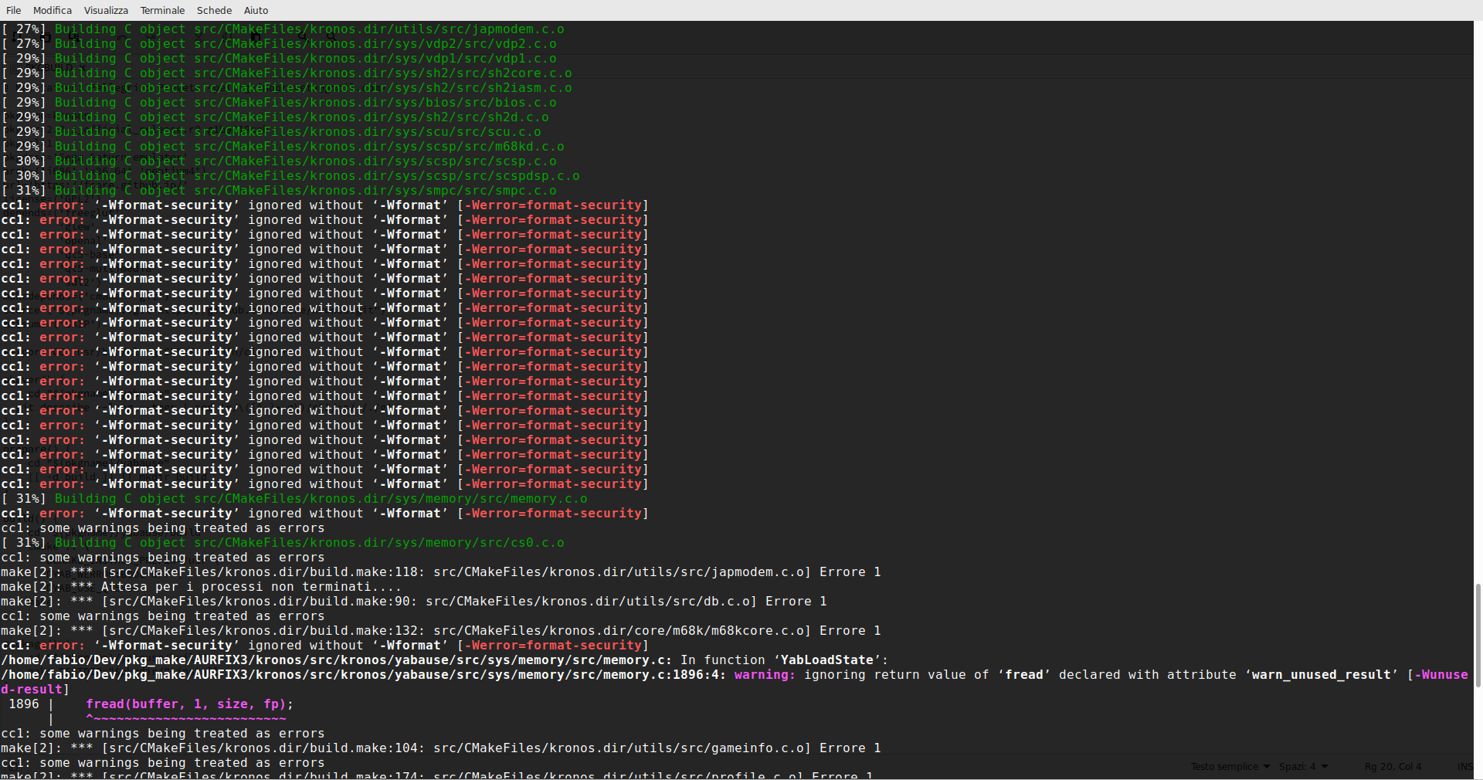Click the line building smpc.c.o
Viewport: 1483px width, 780px height.
(x=279, y=191)
